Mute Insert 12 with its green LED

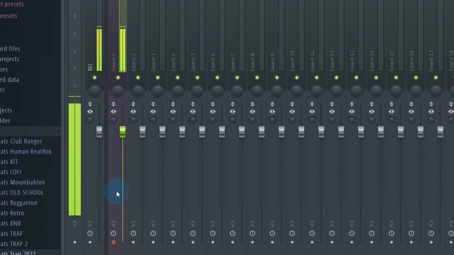pyautogui.click(x=337, y=78)
